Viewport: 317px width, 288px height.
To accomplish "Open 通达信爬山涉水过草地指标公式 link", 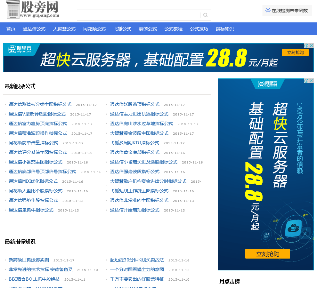I will [x=142, y=124].
